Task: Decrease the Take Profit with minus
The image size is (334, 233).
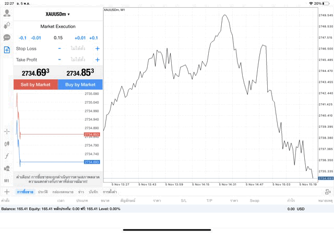Action: (x=59, y=60)
